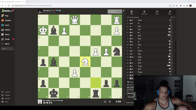Open the News section in the sidebar
Image resolution: width=196 pixels, height=110 pixels.
tap(6, 35)
